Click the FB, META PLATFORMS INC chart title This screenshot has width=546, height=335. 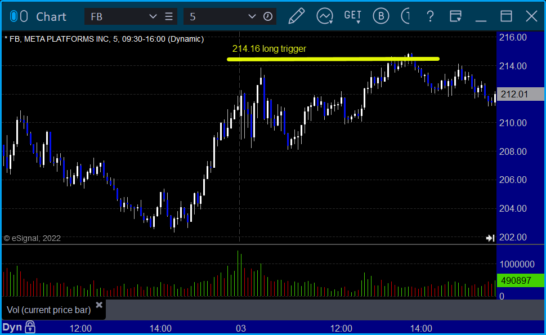pos(105,39)
